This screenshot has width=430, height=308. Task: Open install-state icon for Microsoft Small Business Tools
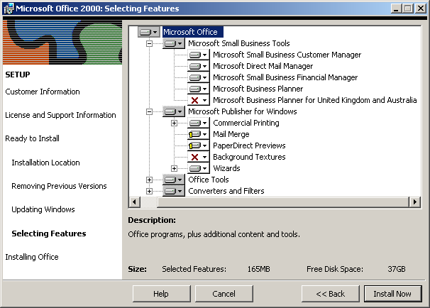174,43
